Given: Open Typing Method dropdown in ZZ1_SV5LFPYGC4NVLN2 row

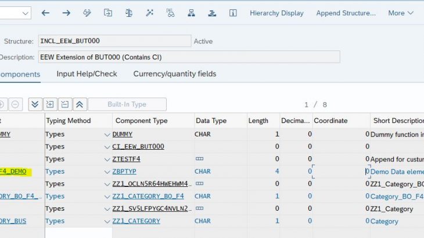Looking at the screenshot, I should [x=107, y=209].
